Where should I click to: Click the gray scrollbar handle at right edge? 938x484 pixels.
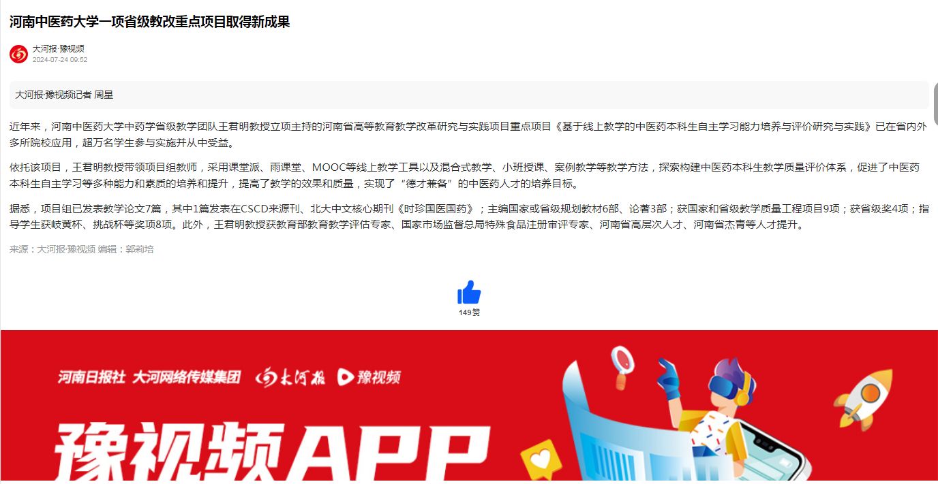(x=935, y=103)
